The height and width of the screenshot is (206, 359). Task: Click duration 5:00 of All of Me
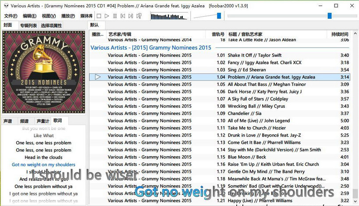point(345,121)
